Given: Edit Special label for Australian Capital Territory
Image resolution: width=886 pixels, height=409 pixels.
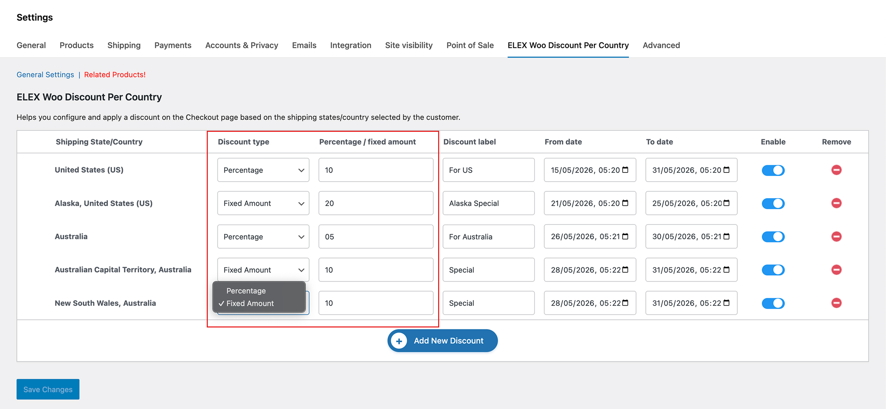Looking at the screenshot, I should pos(488,270).
